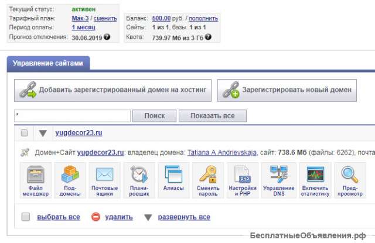Click red delete icon beside удалить
Screen dimensions: 375x243
pyautogui.click(x=96, y=217)
